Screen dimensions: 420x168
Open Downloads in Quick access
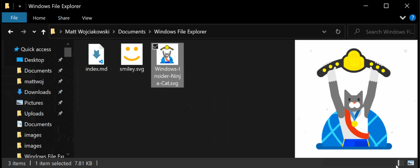pos(37,92)
